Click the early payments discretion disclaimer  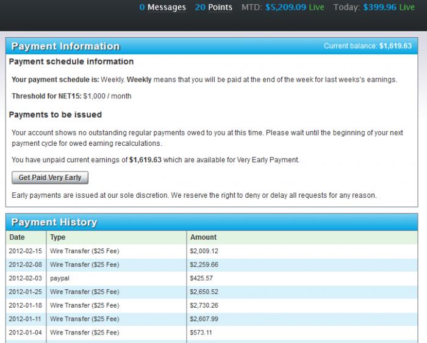194,195
